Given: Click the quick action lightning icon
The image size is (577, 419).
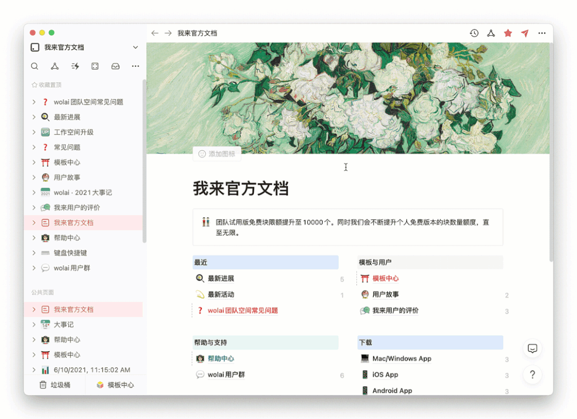Looking at the screenshot, I should coord(75,66).
